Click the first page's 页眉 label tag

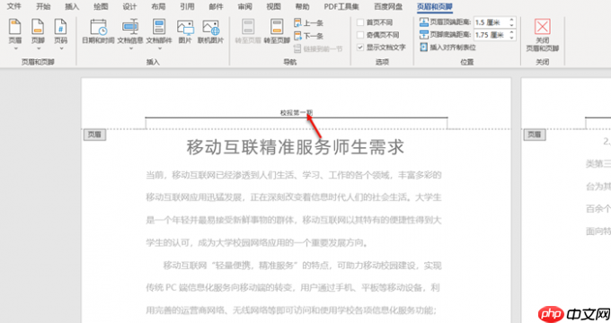click(94, 135)
